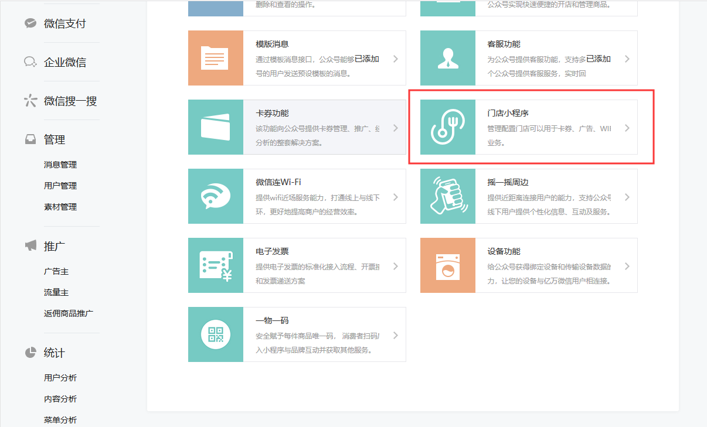Viewport: 707px width, 427px height.
Task: Open the 一物一码 QR code icon
Action: (215, 334)
